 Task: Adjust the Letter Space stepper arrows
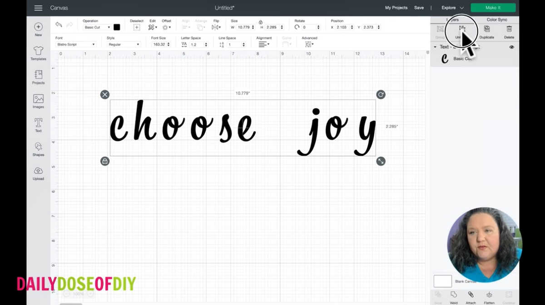coord(206,45)
